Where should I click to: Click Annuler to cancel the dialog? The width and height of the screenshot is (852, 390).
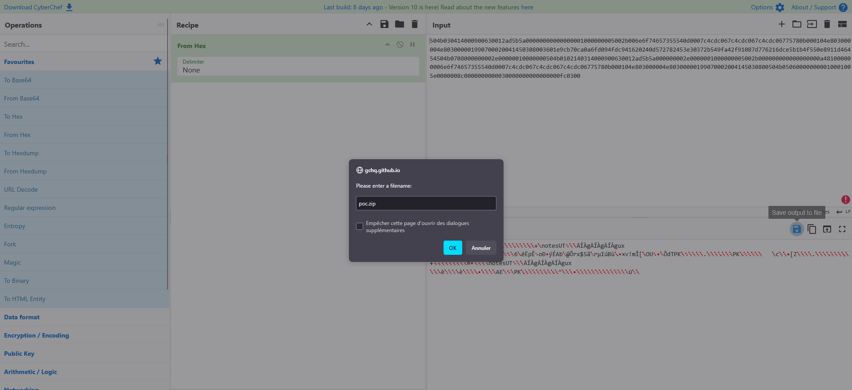click(481, 248)
